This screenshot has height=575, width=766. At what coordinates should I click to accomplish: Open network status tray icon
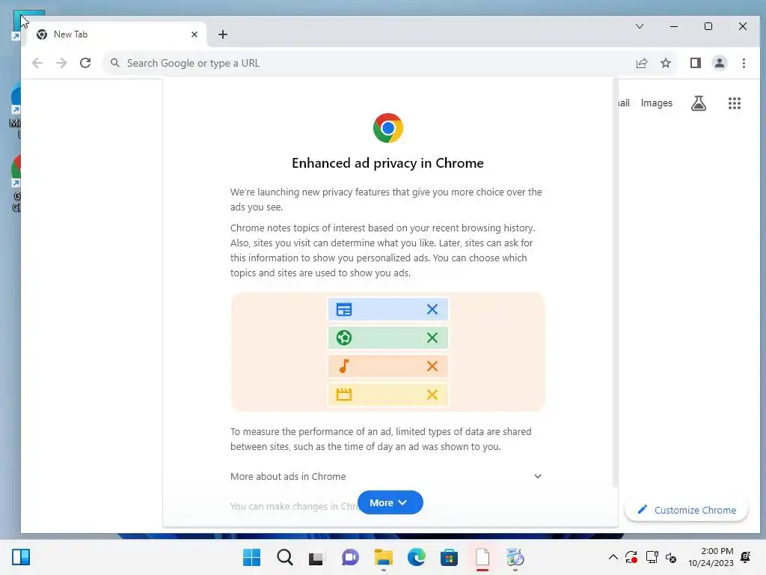tap(652, 557)
